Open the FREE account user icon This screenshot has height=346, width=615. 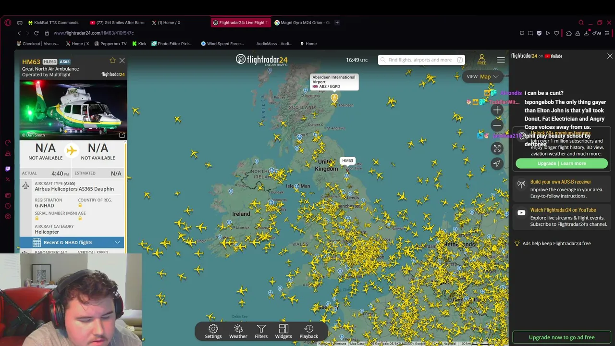481,60
